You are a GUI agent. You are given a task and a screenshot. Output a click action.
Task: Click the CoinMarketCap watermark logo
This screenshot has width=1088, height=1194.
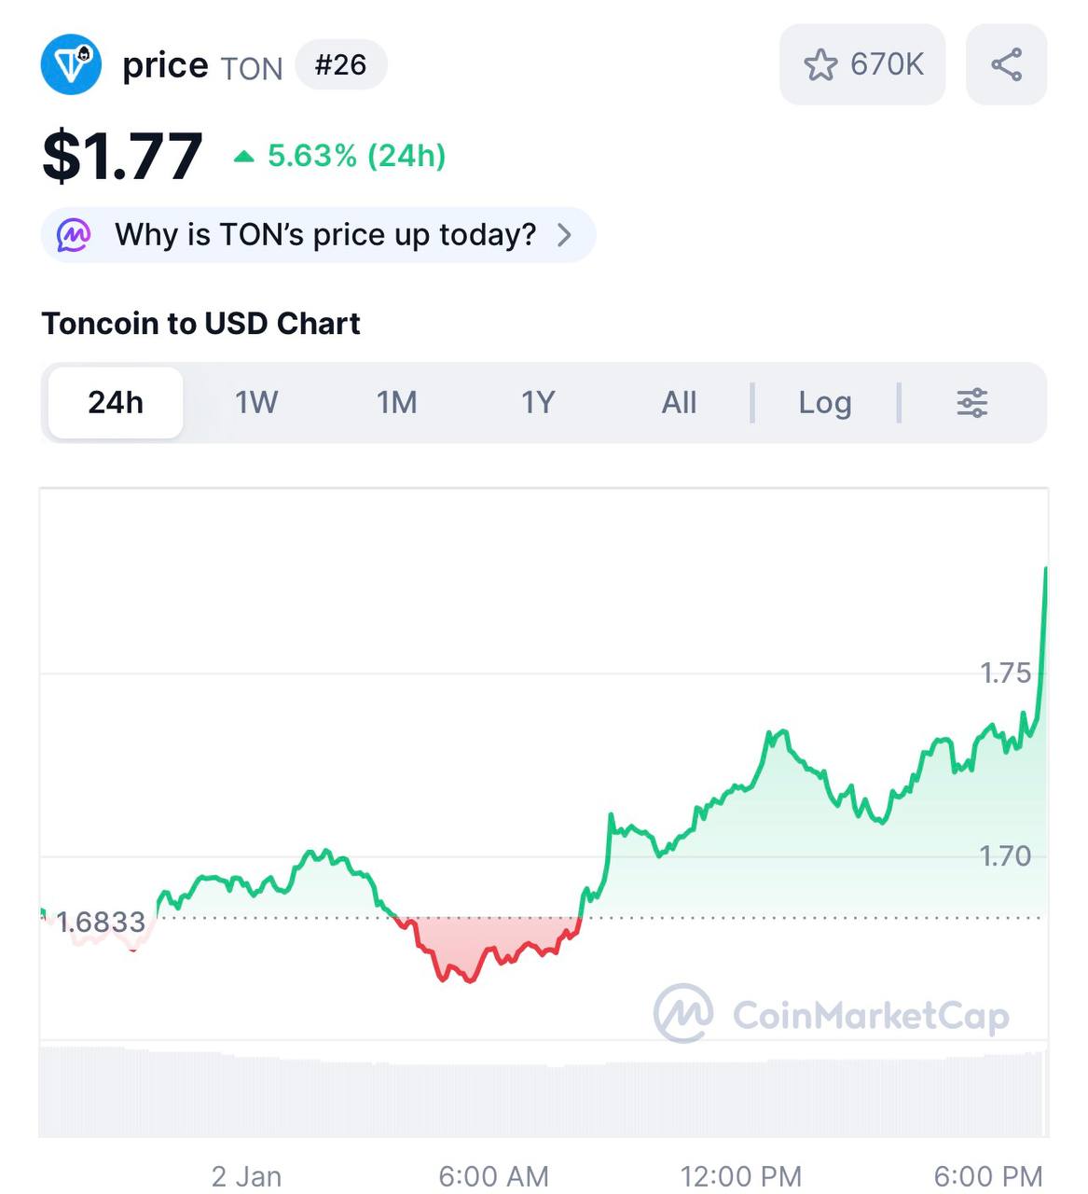(683, 1013)
